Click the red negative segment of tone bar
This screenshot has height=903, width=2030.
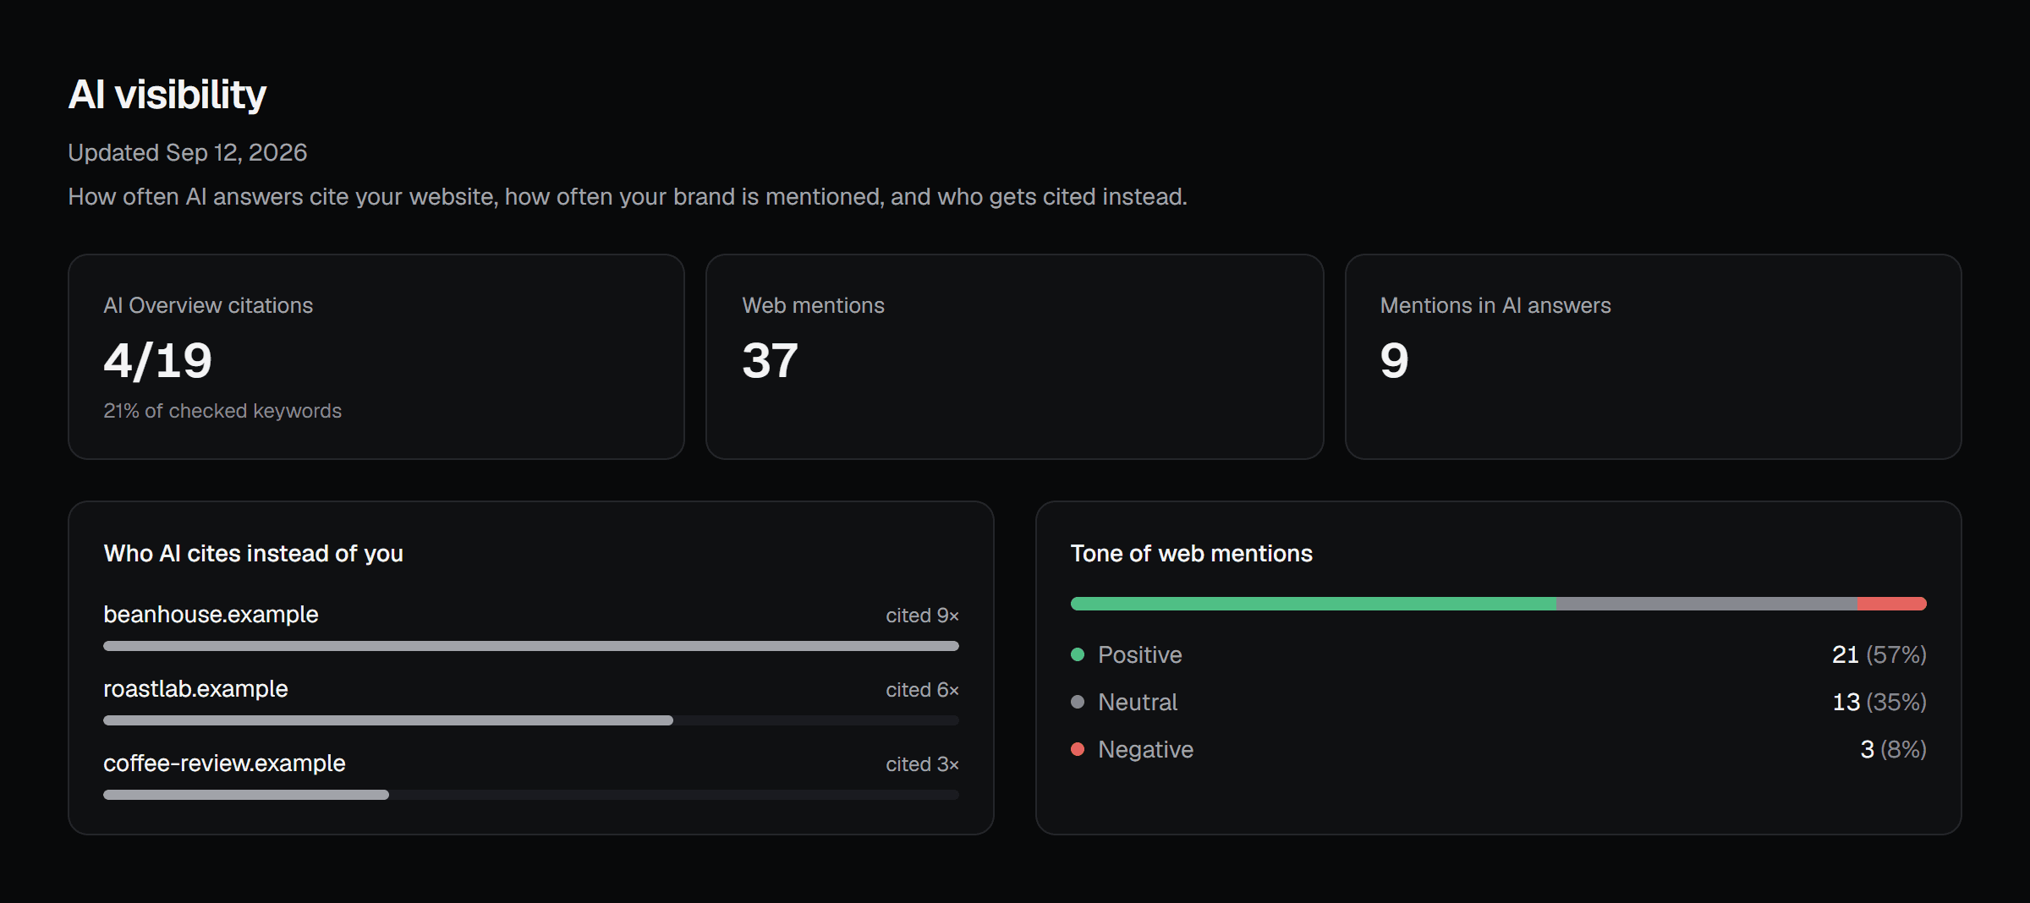click(x=1892, y=604)
